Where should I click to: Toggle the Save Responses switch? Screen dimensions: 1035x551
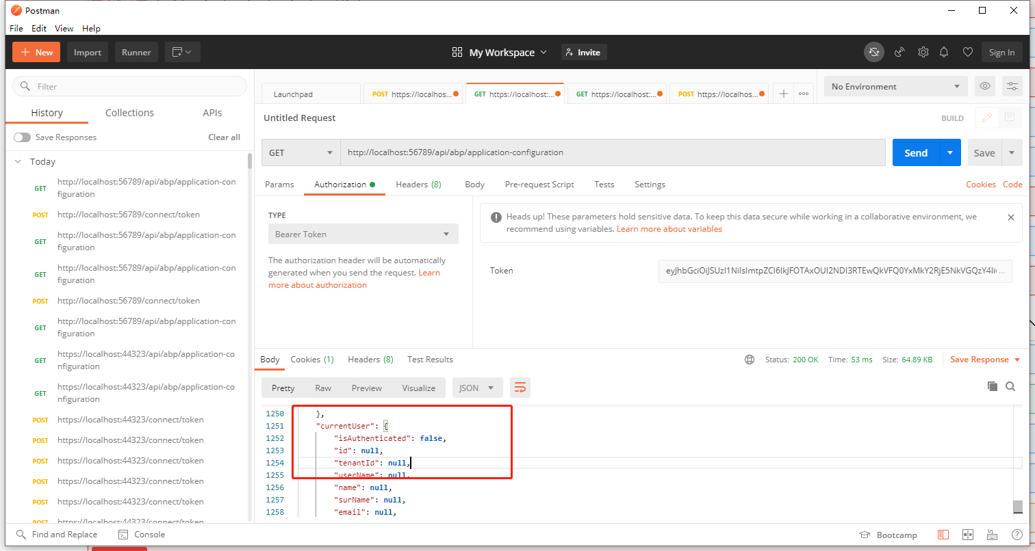click(22, 137)
